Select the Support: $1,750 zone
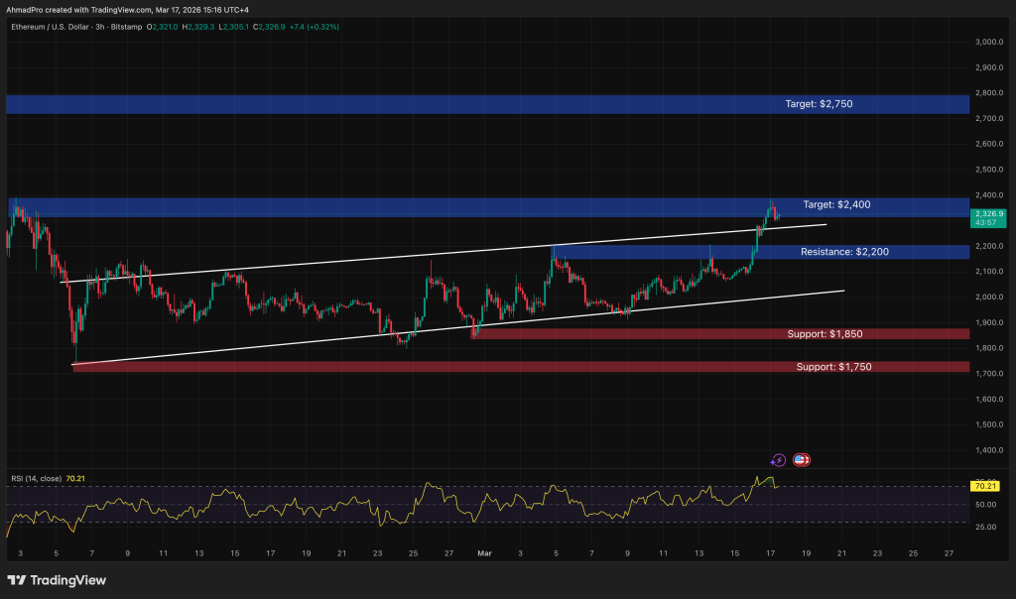The image size is (1016, 599). point(836,366)
